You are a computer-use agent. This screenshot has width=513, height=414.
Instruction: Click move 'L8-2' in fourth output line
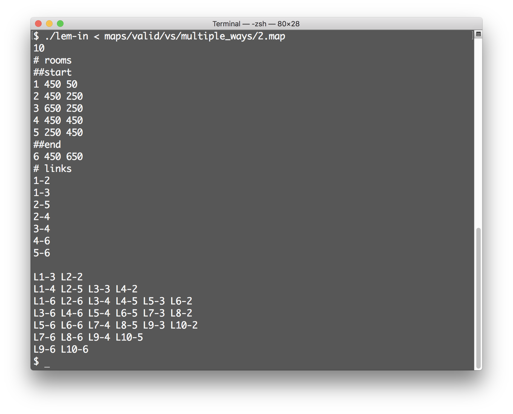(x=181, y=313)
